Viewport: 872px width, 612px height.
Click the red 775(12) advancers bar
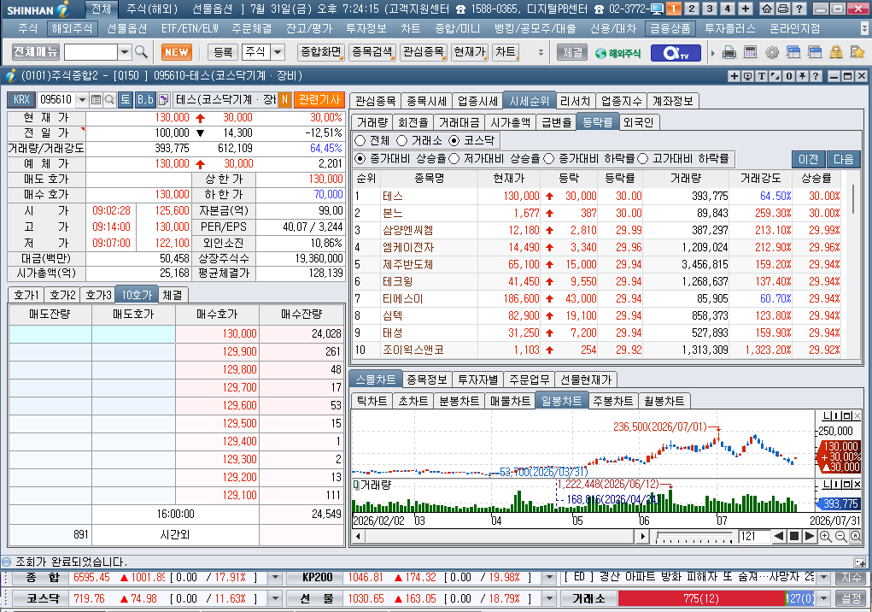click(x=701, y=599)
